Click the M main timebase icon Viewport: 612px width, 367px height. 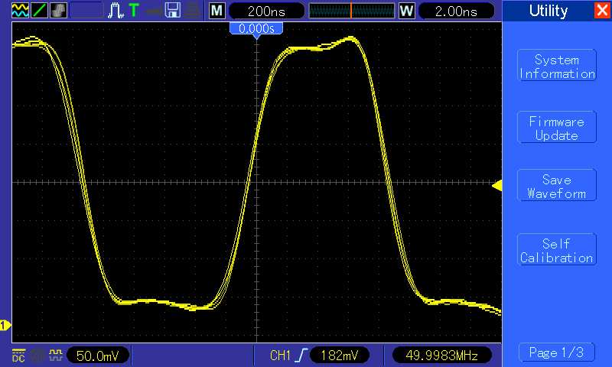point(217,11)
